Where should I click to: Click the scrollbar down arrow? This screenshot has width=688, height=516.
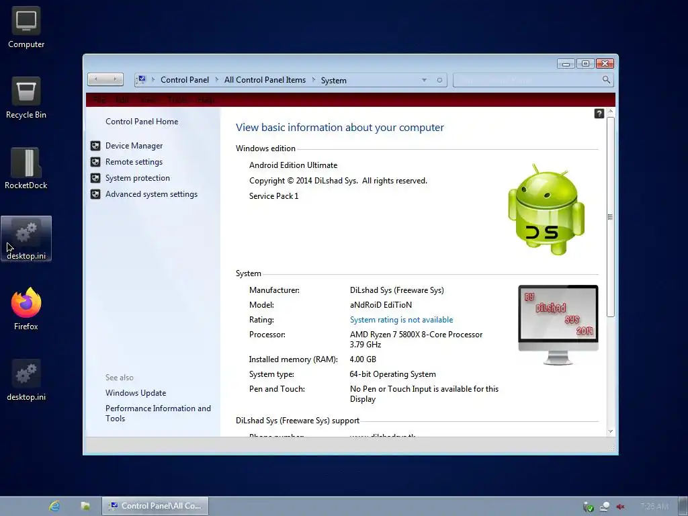[x=610, y=432]
